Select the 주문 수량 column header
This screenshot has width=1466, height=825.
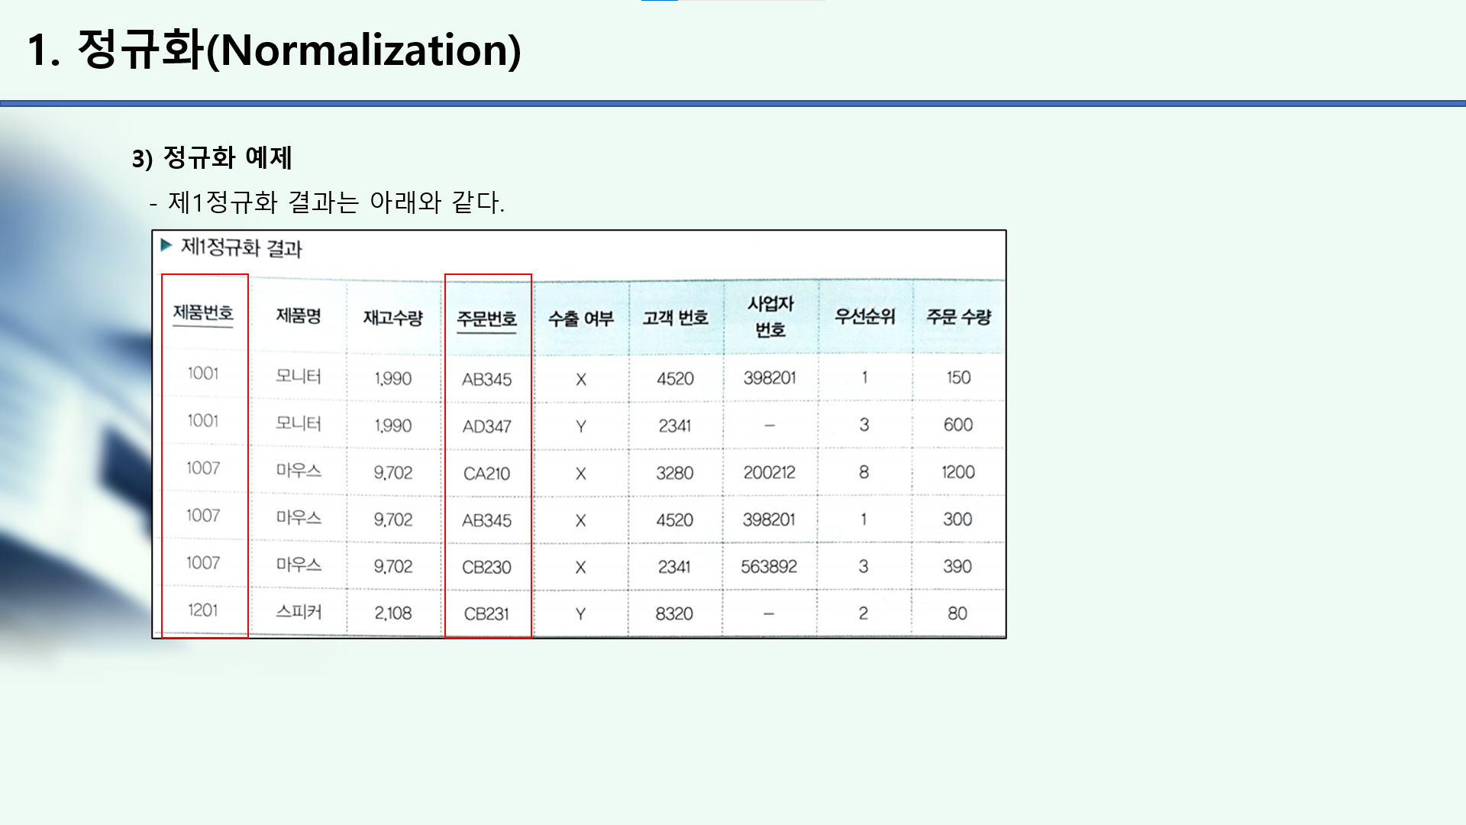click(959, 317)
